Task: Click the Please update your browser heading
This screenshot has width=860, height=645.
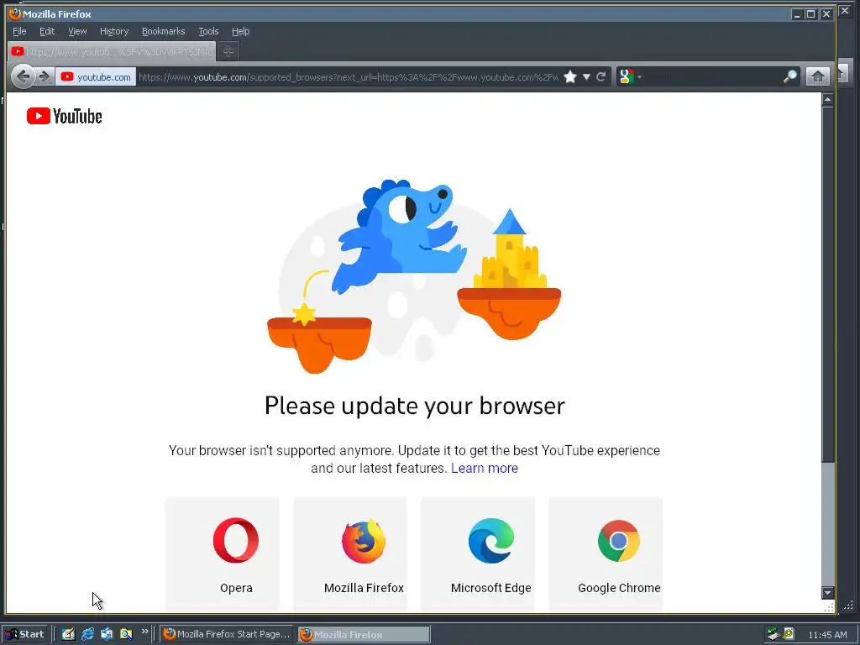Action: (x=415, y=406)
